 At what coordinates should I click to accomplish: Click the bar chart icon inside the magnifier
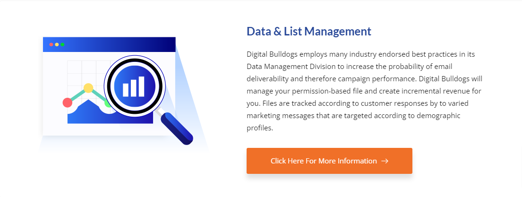pyautogui.click(x=133, y=86)
